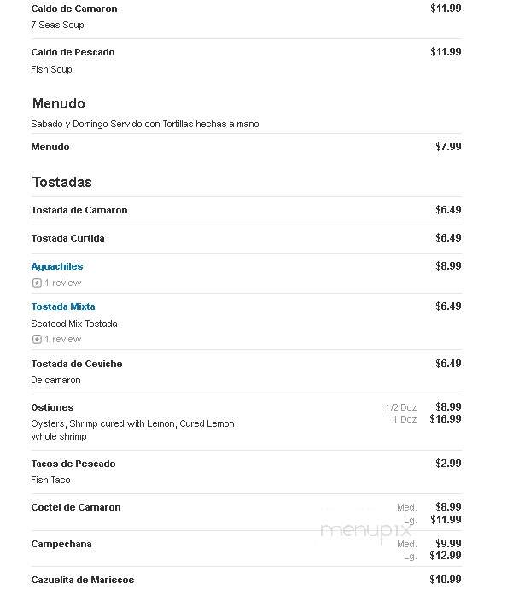Select the Tostadas section heading

[62, 182]
